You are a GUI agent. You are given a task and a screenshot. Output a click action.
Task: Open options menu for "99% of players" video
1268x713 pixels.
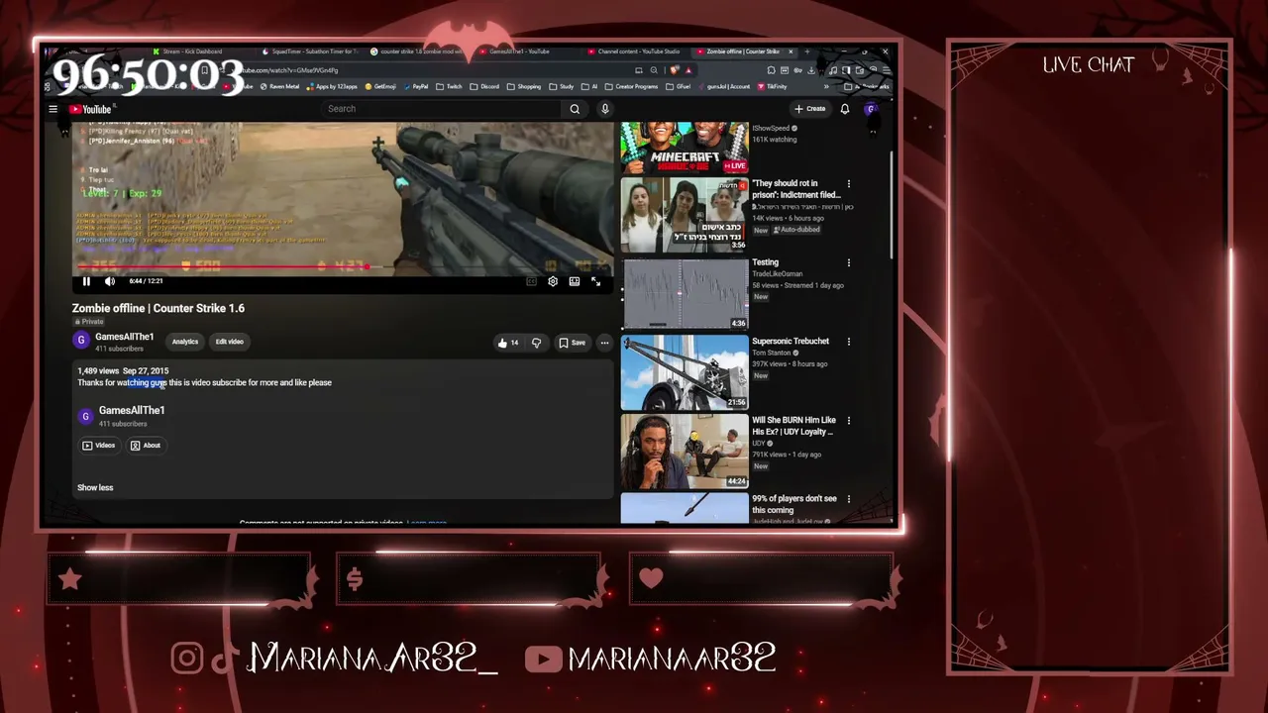(x=849, y=499)
